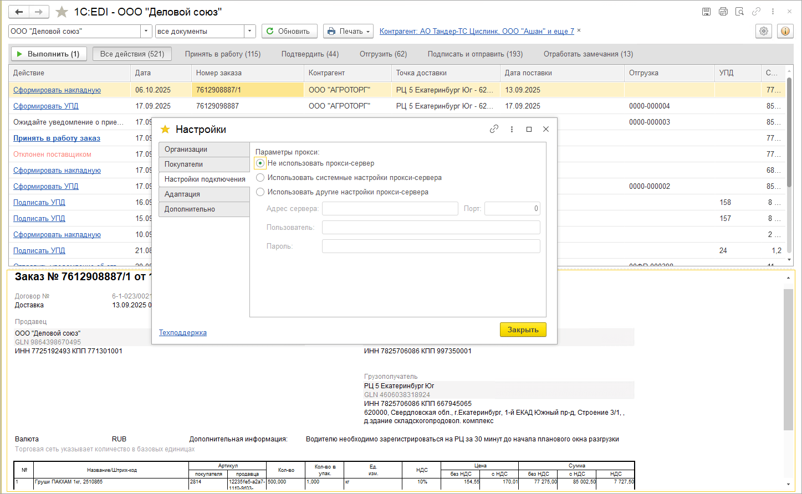Open the print preview icon in the title bar
The height and width of the screenshot is (494, 802).
739,12
